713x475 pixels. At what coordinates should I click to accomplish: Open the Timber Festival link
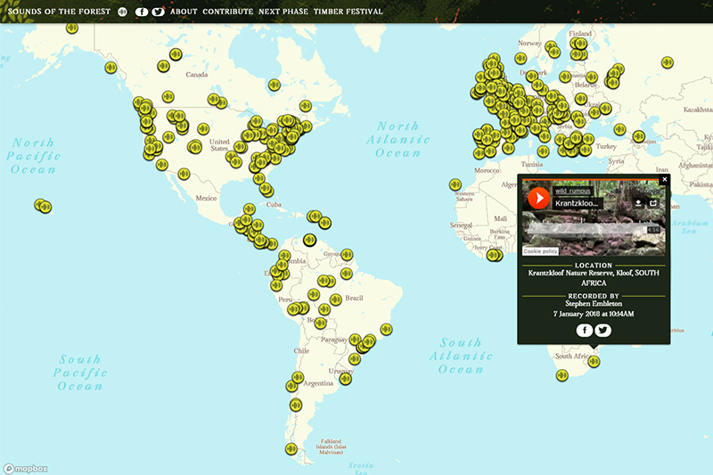pyautogui.click(x=348, y=12)
